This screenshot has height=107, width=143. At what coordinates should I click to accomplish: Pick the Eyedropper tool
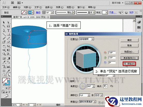(x=4, y=62)
